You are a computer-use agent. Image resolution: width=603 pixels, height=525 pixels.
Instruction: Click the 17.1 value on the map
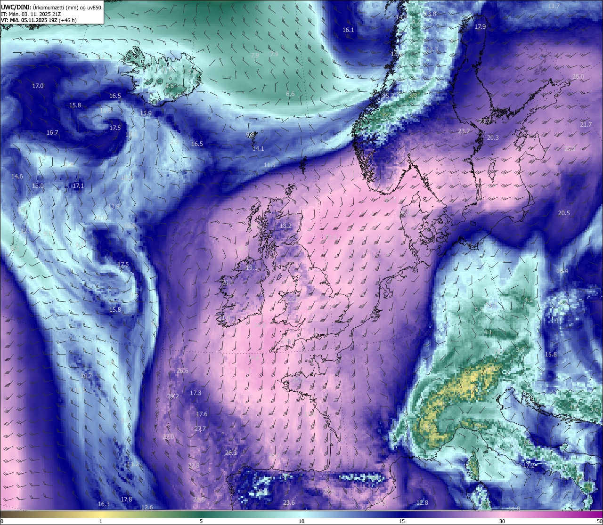coord(78,186)
